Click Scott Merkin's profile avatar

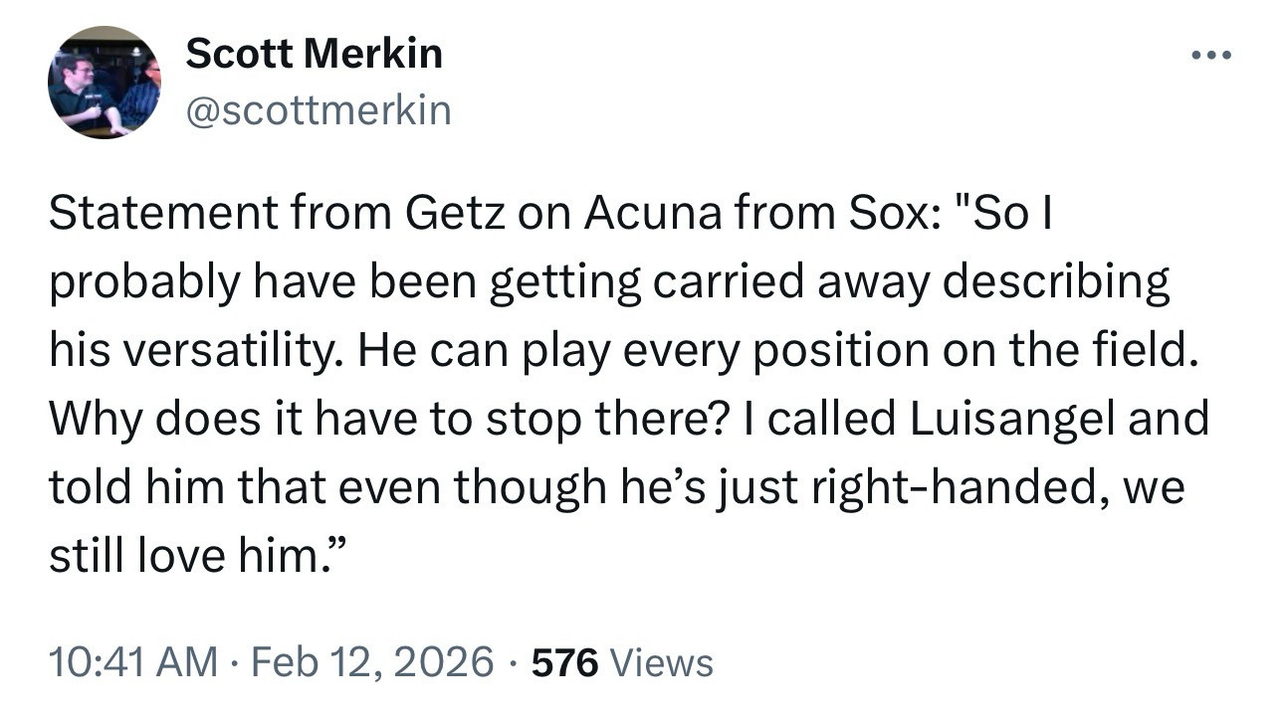point(105,83)
